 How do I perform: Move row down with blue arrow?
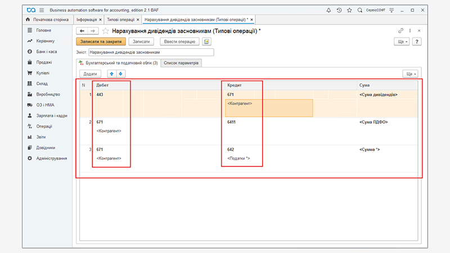click(120, 74)
